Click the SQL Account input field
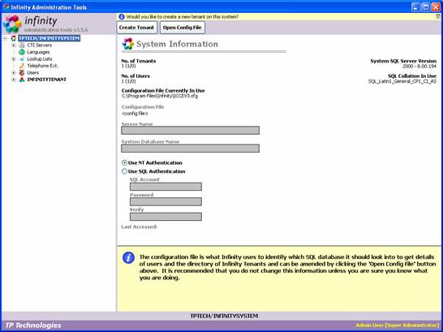 tap(166, 187)
